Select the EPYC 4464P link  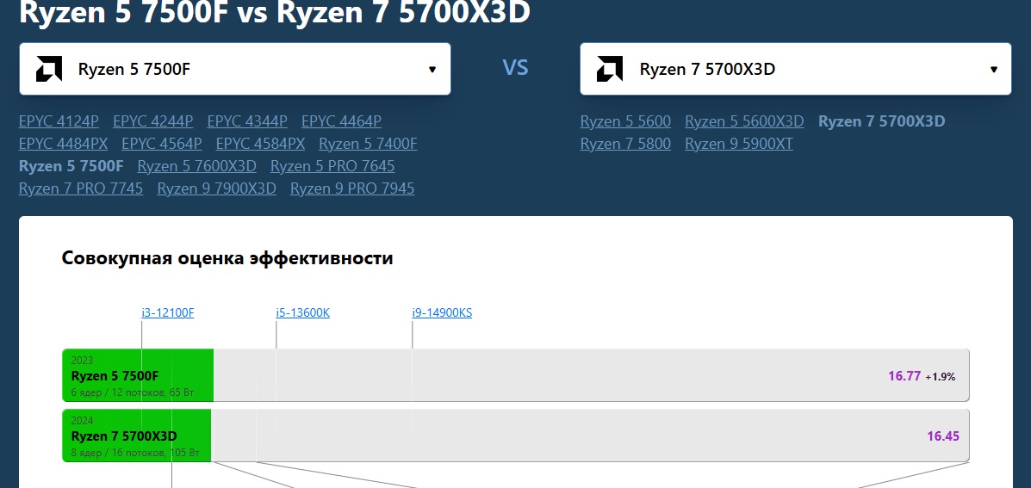(341, 121)
